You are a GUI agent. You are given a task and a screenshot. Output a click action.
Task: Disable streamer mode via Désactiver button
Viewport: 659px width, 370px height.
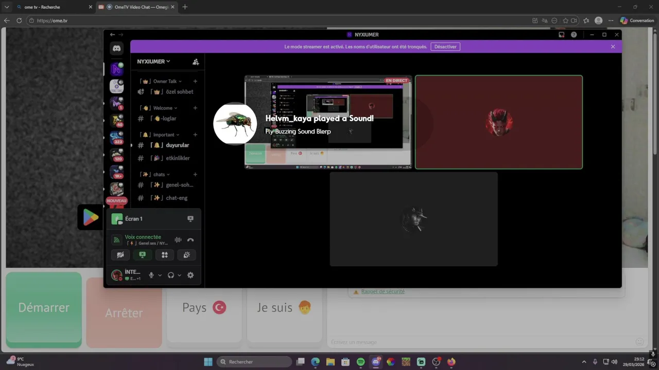(445, 46)
